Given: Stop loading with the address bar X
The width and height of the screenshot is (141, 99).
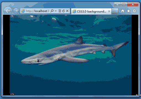Looking at the screenshot, I should coord(67,11).
